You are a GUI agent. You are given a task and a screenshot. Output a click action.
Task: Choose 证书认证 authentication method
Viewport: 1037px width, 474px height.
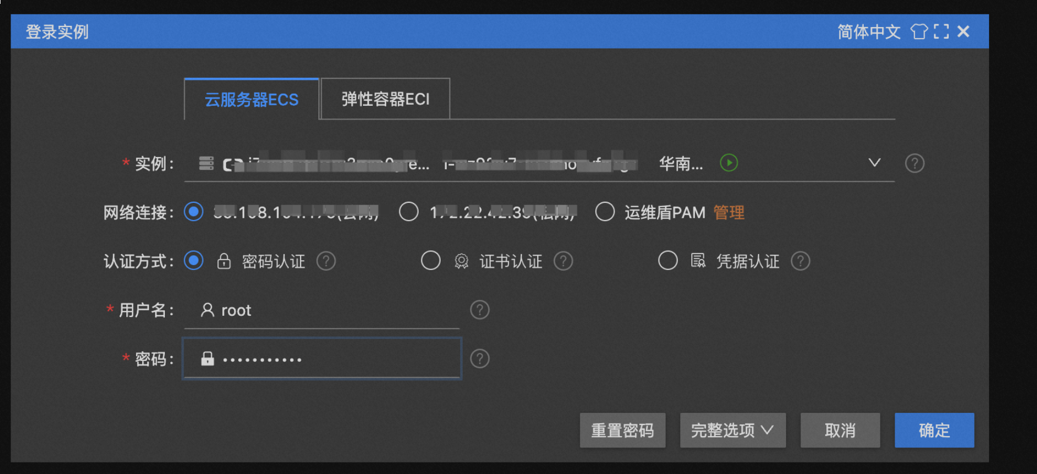point(431,261)
